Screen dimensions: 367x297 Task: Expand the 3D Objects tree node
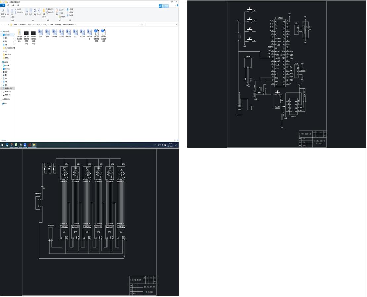tap(2, 66)
